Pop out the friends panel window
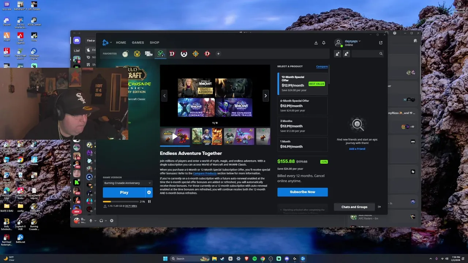 coord(381,43)
